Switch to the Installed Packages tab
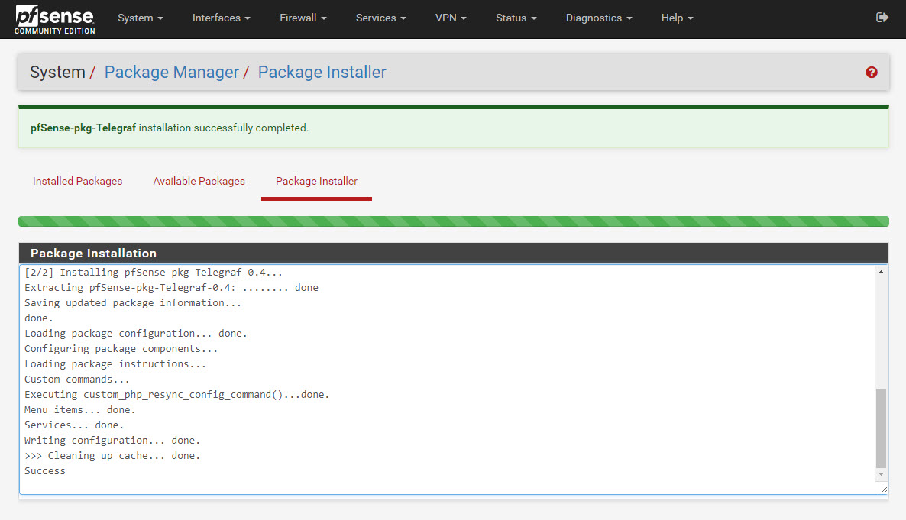 pyautogui.click(x=77, y=182)
